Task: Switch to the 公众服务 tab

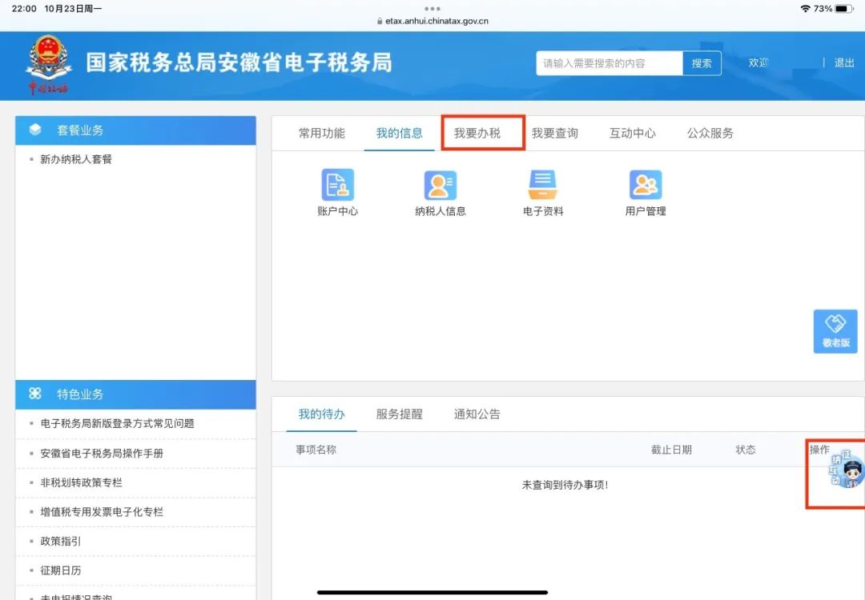Action: (x=710, y=134)
